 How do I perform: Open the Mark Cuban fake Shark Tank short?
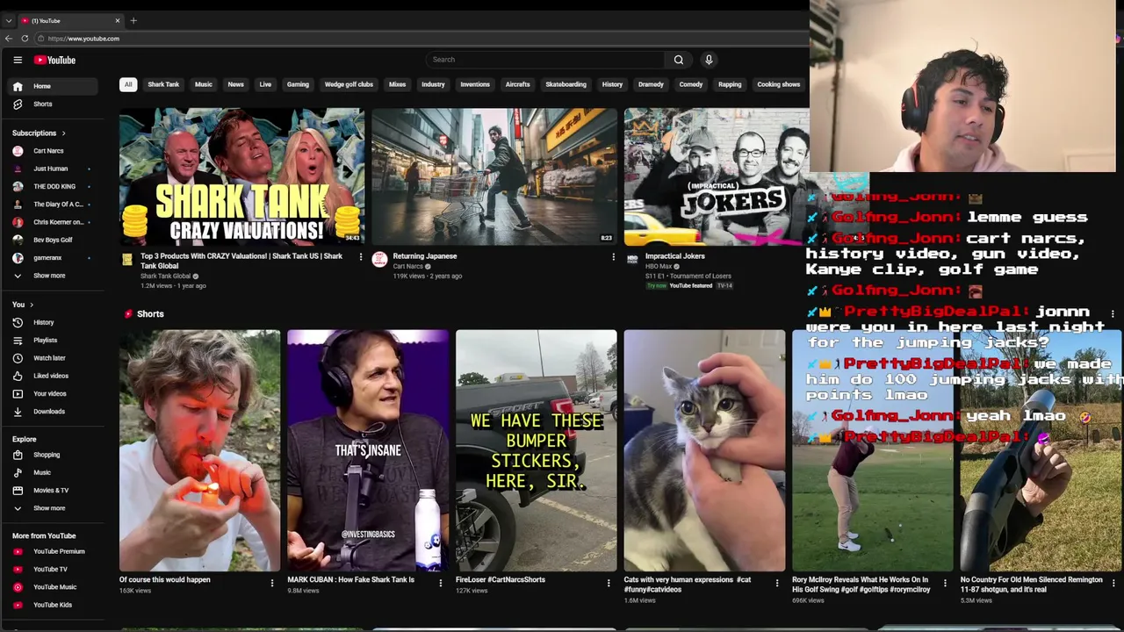tap(368, 450)
